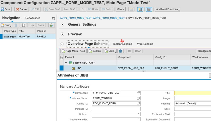Cancel the current configuration edit
The image size is (211, 121).
pyautogui.click(x=21, y=9)
